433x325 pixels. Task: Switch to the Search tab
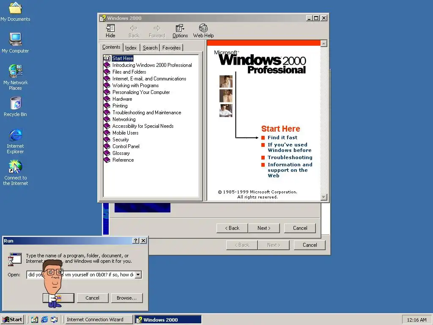(x=150, y=48)
